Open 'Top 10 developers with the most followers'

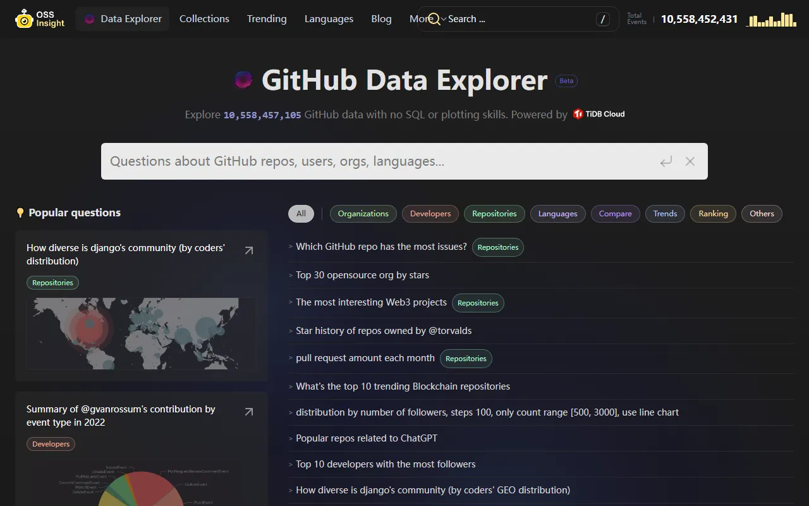point(385,464)
